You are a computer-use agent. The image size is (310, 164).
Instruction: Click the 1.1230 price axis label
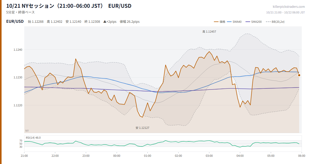pyautogui.click(x=18, y=77)
